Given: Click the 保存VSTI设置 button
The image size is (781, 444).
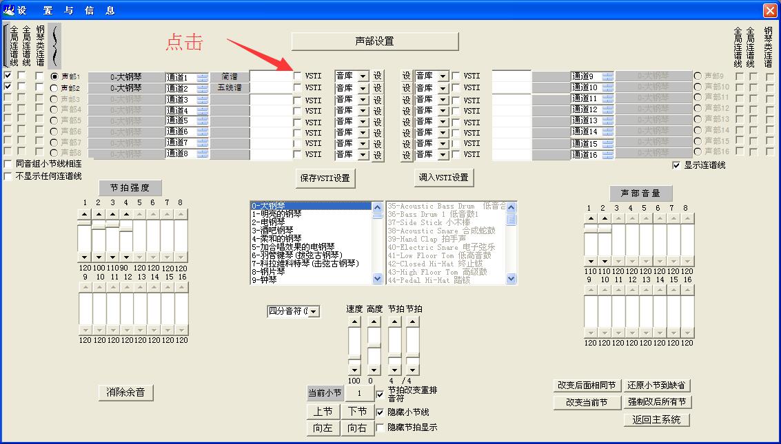Looking at the screenshot, I should [x=325, y=178].
